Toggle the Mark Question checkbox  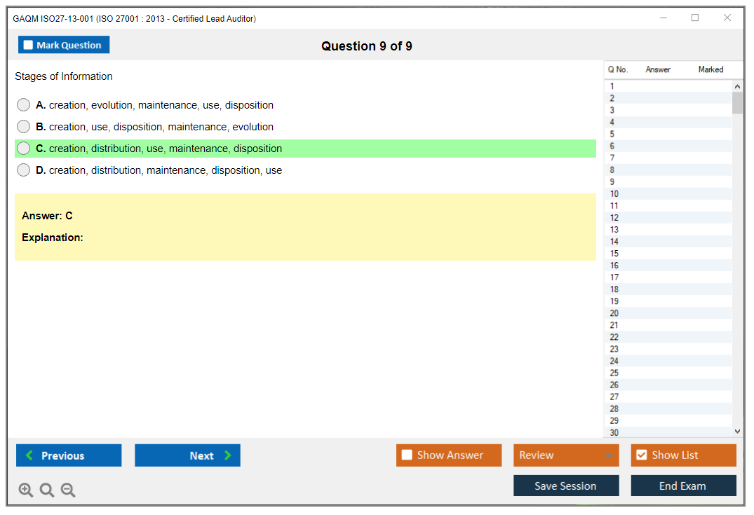click(x=29, y=46)
